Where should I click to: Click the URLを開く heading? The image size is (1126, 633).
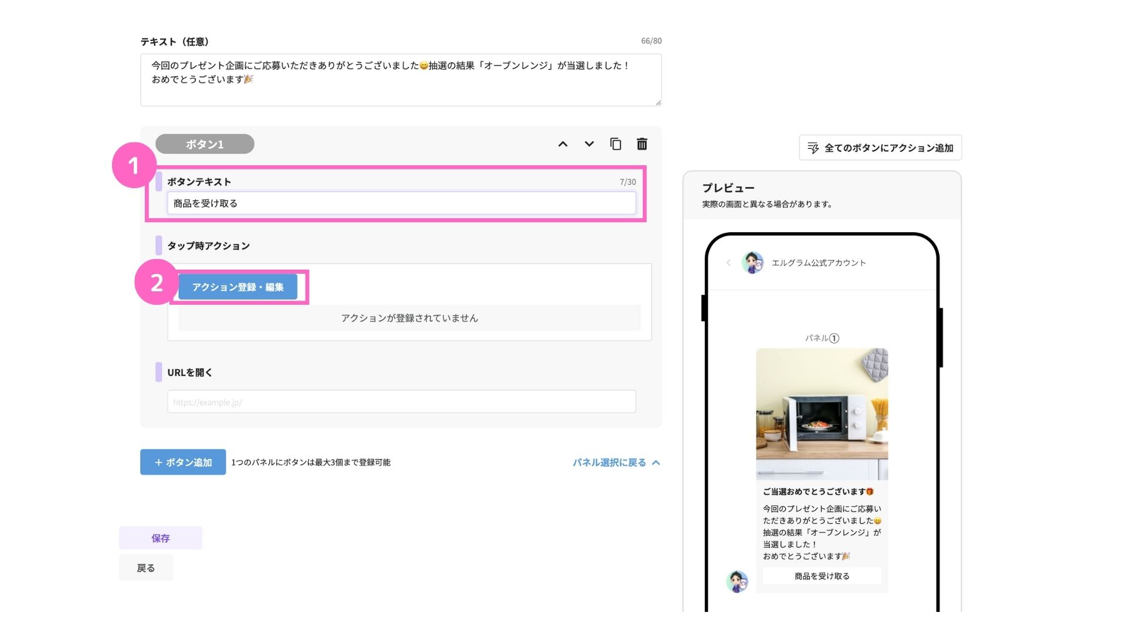pos(190,372)
